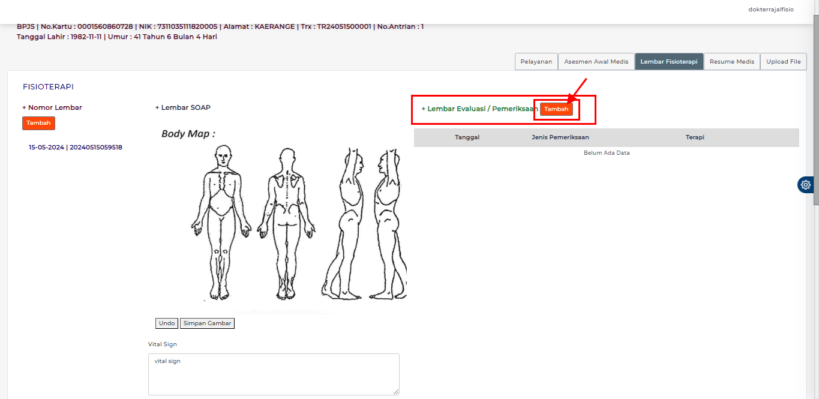Open the Upload File tab
The image size is (819, 399).
coord(783,62)
